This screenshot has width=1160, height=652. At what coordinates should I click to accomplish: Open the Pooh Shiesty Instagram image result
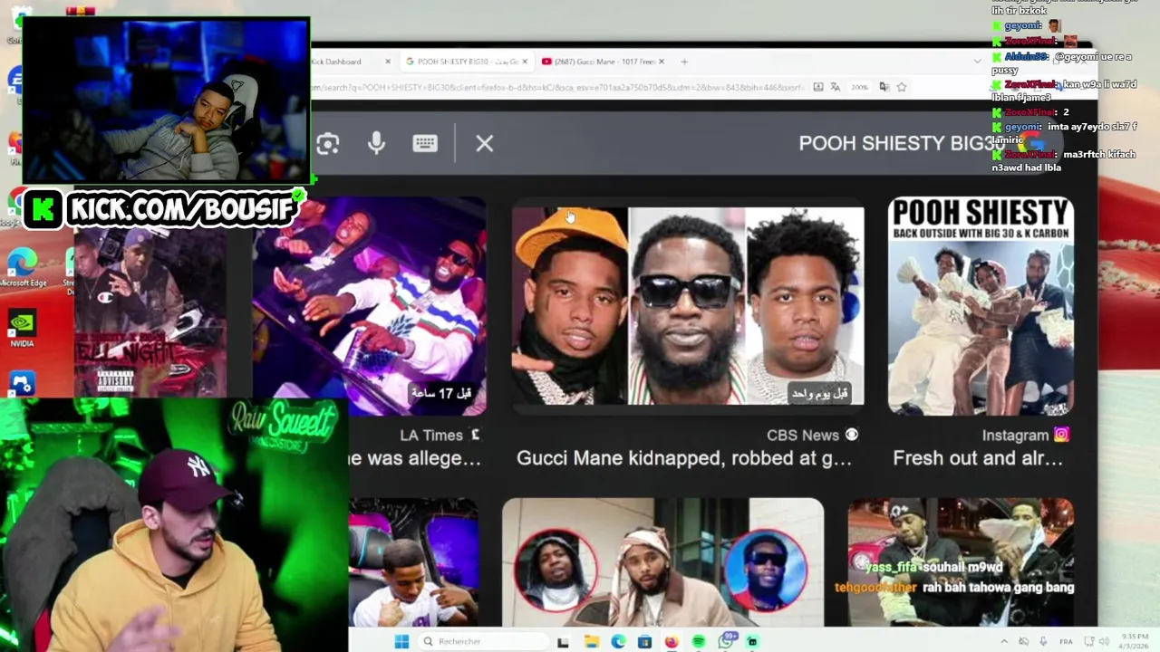click(x=981, y=306)
